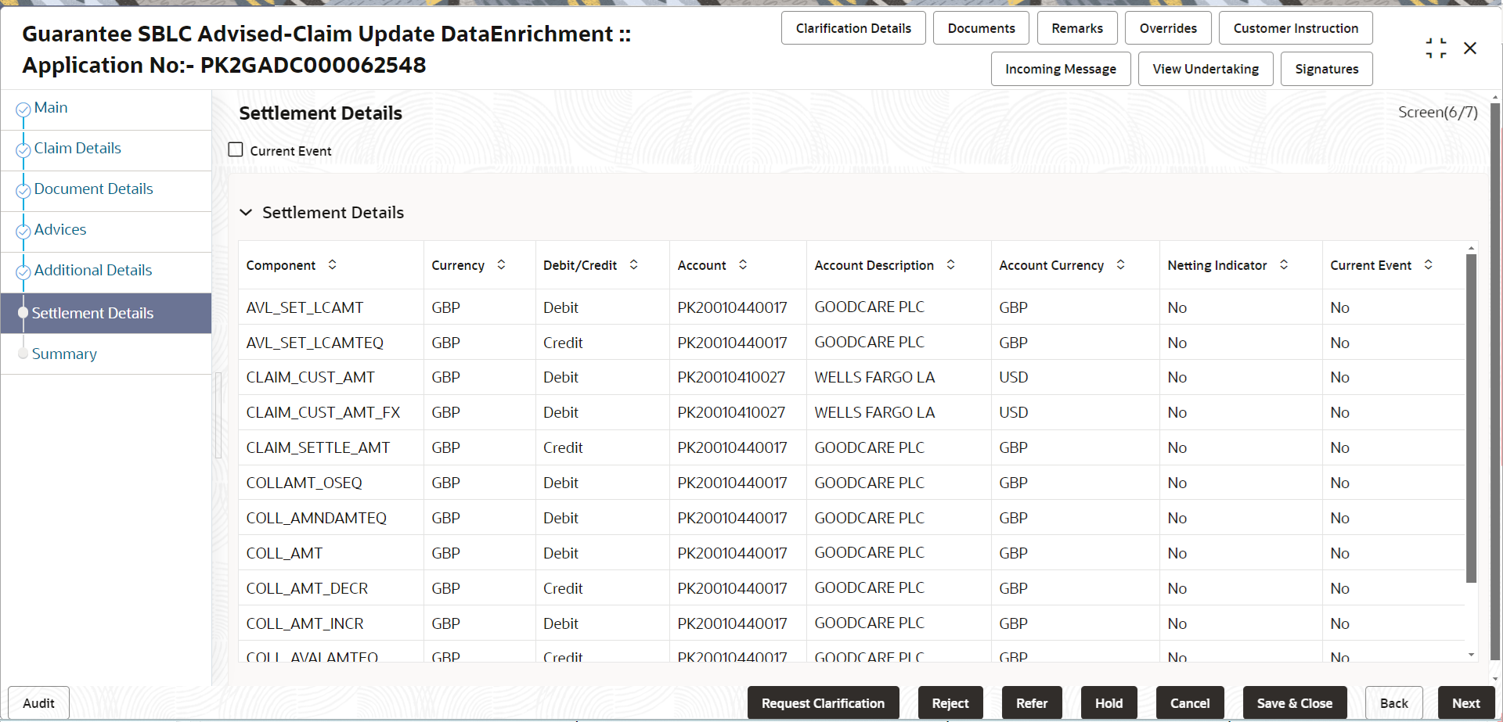Viewport: 1503px width, 722px height.
Task: Open the Claim Details step
Action: pos(77,149)
